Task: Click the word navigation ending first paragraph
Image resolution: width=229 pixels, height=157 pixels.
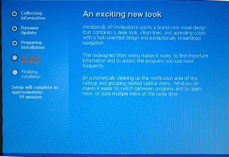Action: [93, 43]
